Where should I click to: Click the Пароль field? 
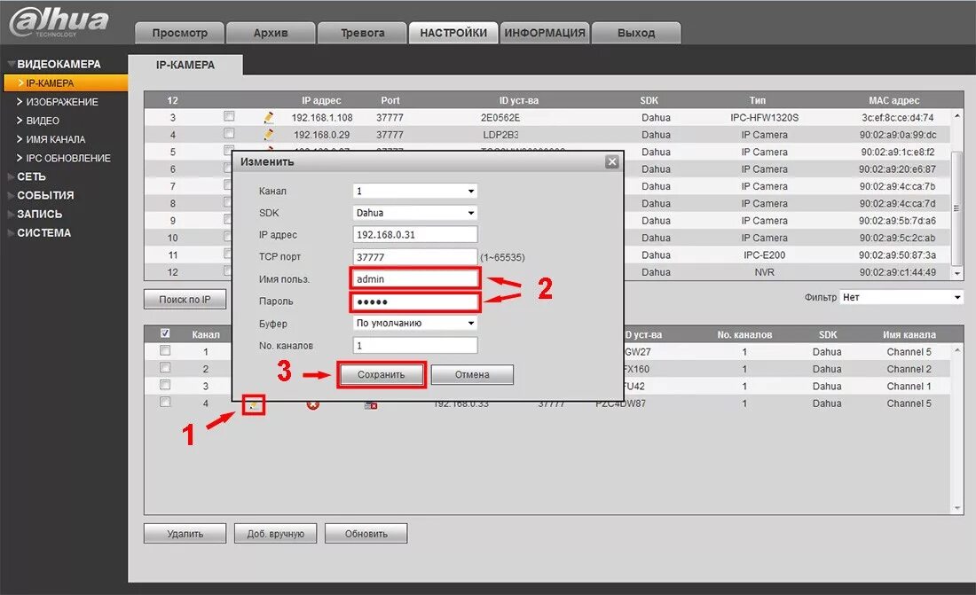click(415, 301)
